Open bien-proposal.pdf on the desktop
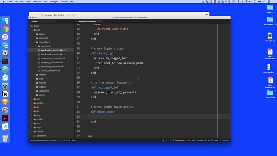 tap(270, 54)
